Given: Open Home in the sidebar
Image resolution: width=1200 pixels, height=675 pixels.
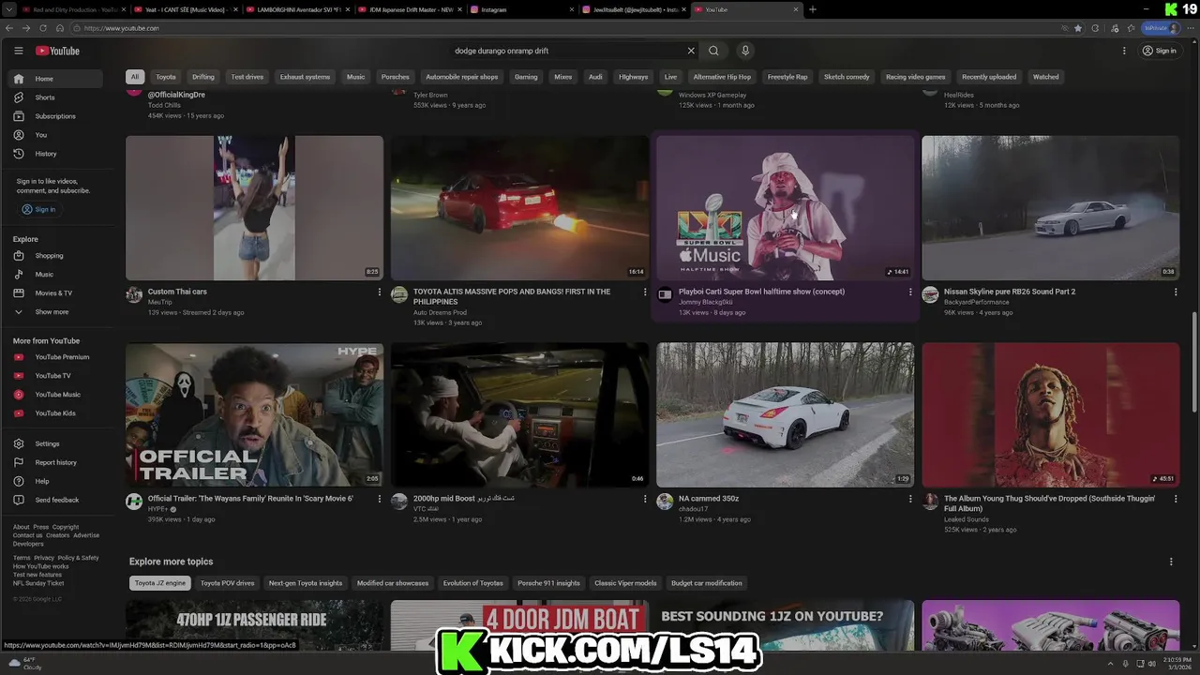Looking at the screenshot, I should point(56,79).
